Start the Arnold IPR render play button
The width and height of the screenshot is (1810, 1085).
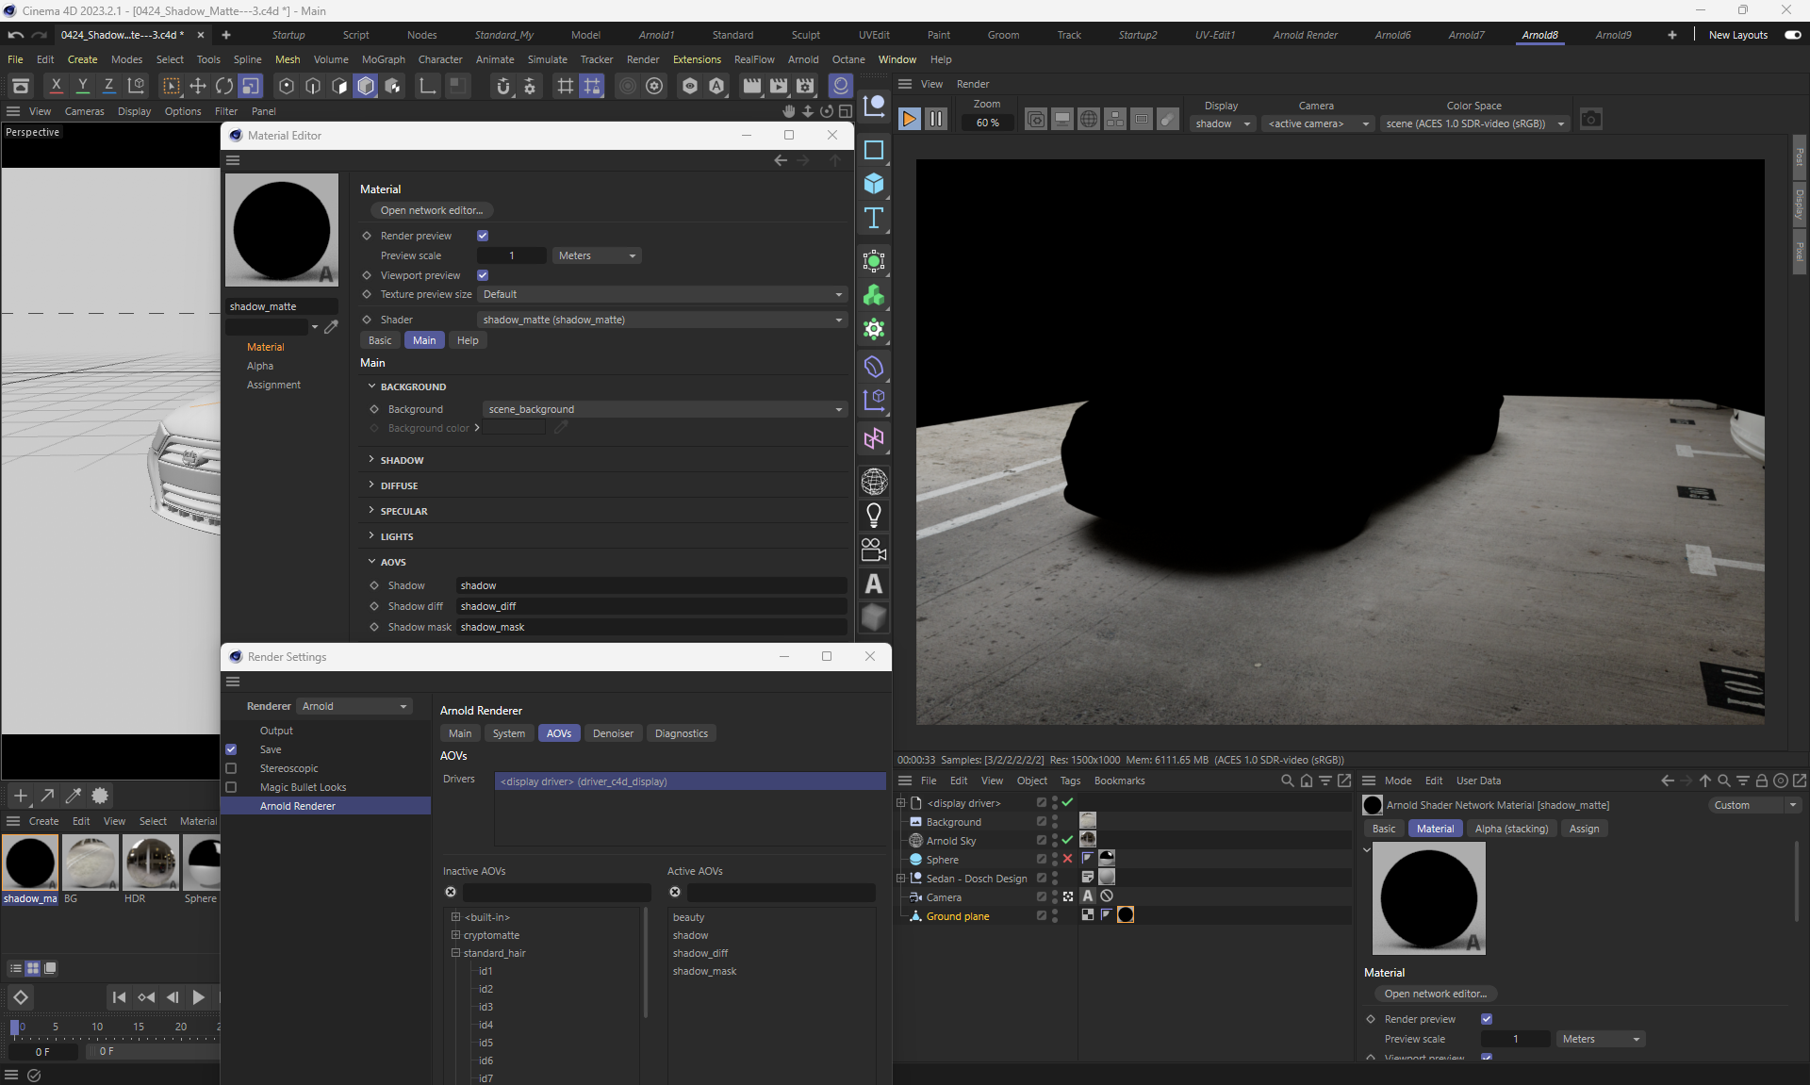pos(909,120)
